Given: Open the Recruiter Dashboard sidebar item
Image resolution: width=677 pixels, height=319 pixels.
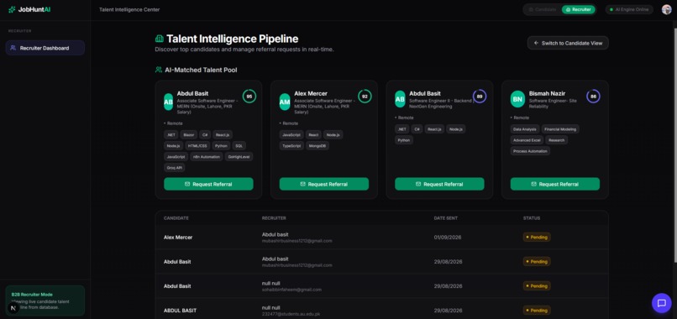Looking at the screenshot, I should 45,48.
